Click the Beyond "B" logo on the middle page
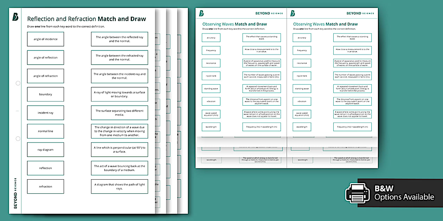443x221 pixels. 201,13
